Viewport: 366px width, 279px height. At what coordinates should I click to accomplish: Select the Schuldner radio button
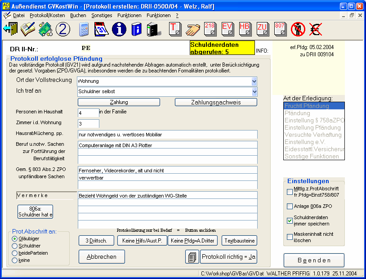15,246
